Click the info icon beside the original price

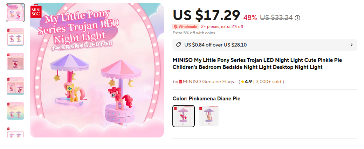[x=297, y=18]
